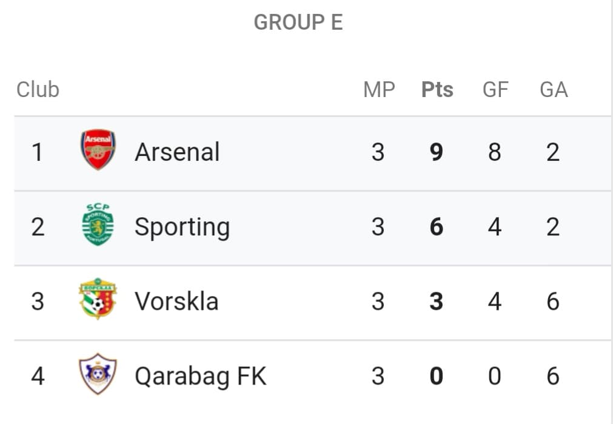613x424 pixels.
Task: Click the Arsenal club crest
Action: (x=98, y=150)
